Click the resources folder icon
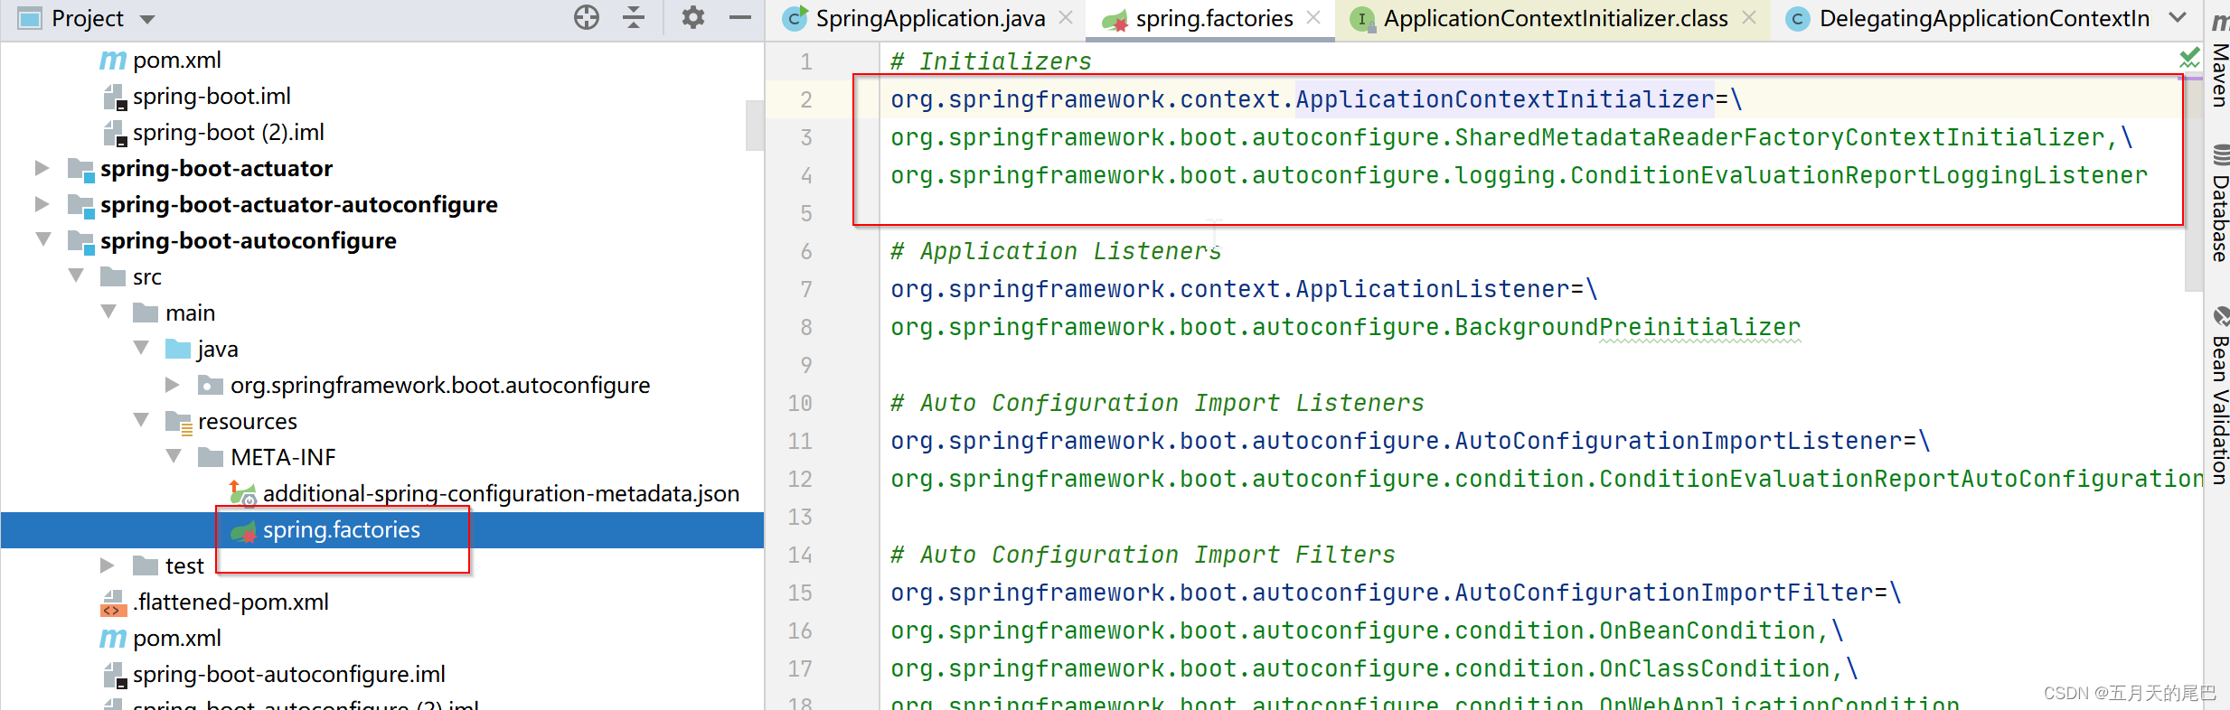Viewport: 2230px width, 710px height. point(178,422)
